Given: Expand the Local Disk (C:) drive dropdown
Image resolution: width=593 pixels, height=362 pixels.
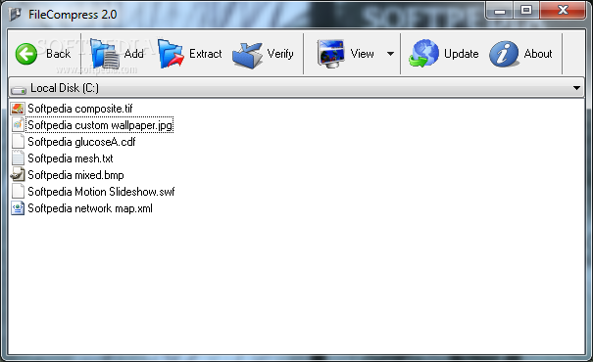Looking at the screenshot, I should 576,88.
